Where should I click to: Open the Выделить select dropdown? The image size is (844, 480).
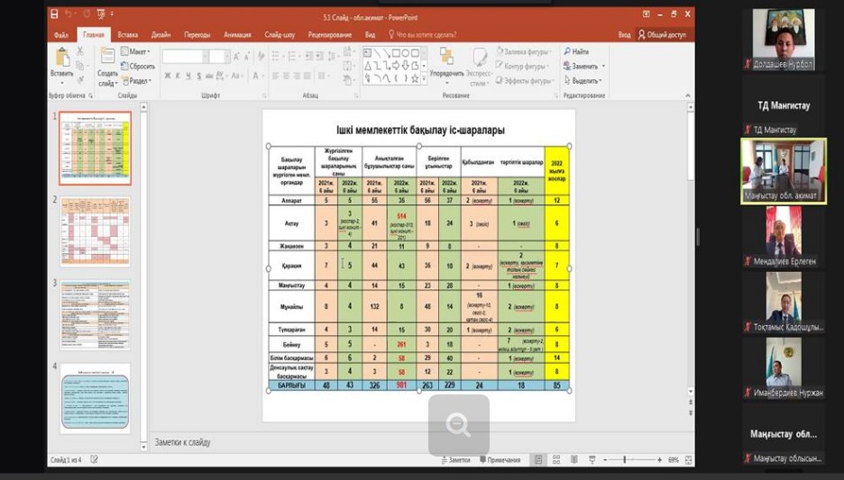coord(583,81)
